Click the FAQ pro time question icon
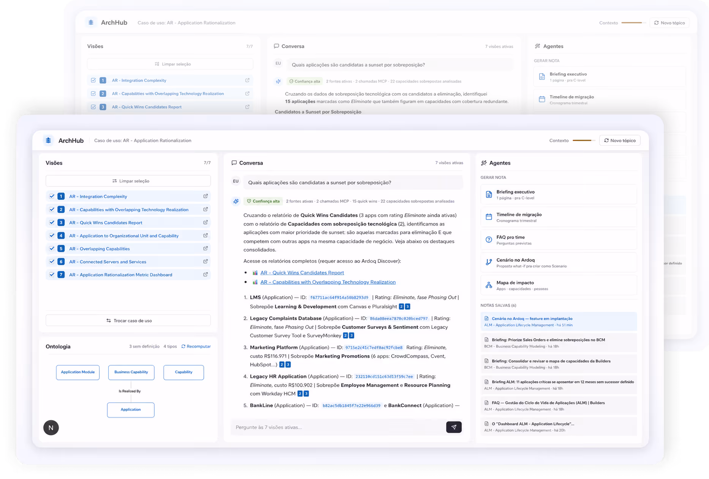709x479 pixels. pyautogui.click(x=489, y=240)
